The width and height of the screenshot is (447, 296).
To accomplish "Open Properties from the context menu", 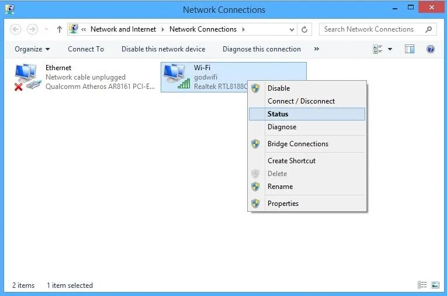I will tap(307, 204).
